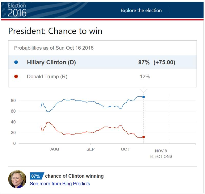Click the OCT label on the timeline

point(125,149)
